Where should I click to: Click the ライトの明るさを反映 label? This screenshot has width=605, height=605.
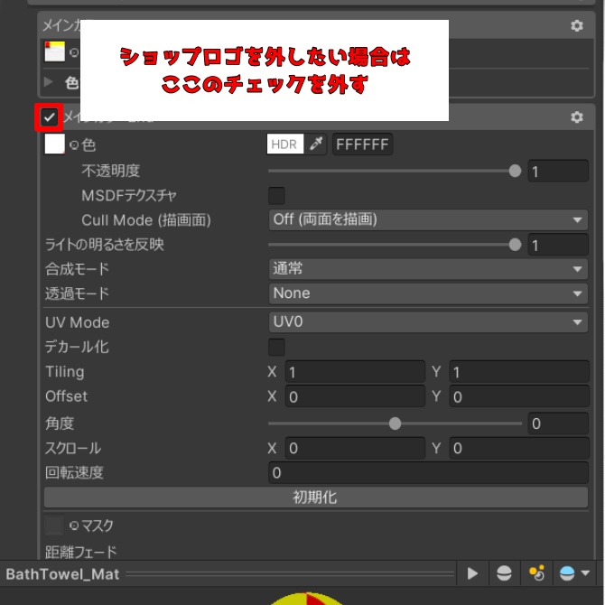click(x=104, y=245)
